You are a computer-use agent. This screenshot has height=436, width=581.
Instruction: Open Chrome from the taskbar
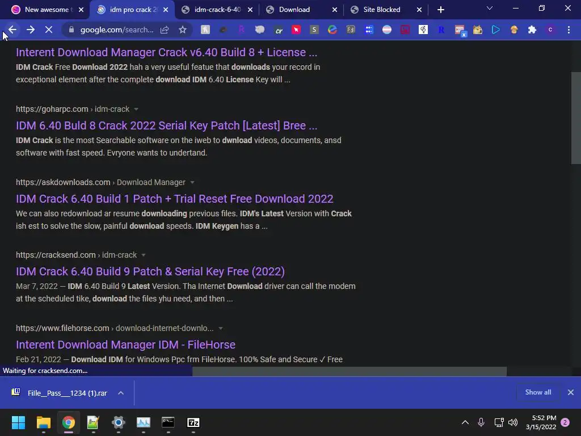[69, 422]
